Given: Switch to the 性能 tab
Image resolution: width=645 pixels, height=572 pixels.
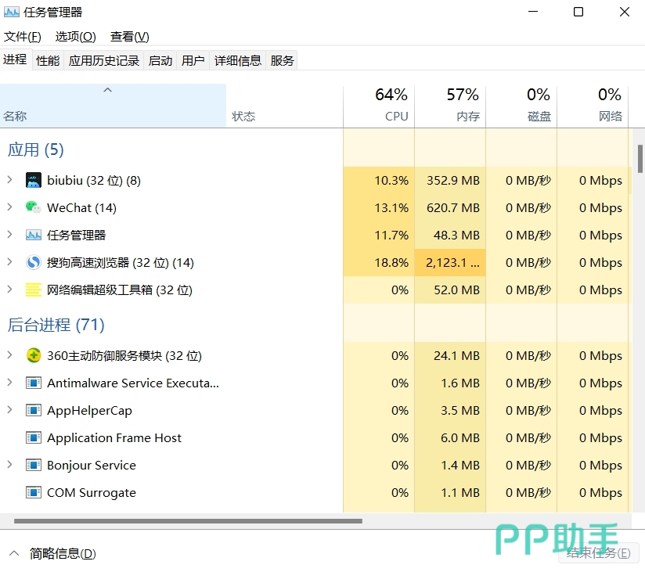Looking at the screenshot, I should [48, 60].
